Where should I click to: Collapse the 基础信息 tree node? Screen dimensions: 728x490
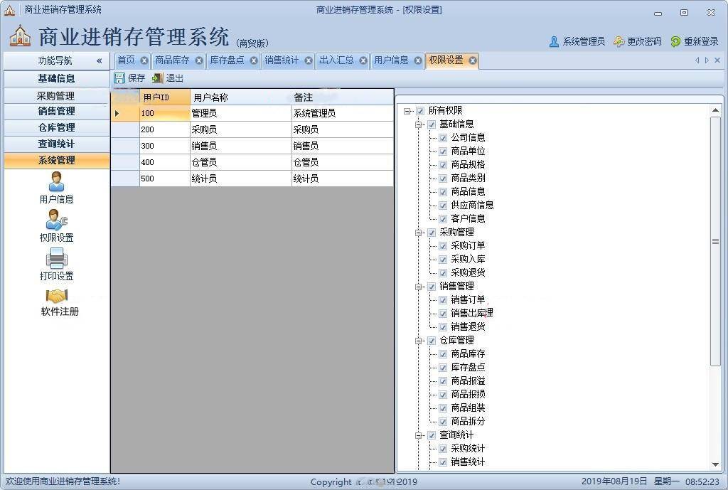pyautogui.click(x=419, y=124)
